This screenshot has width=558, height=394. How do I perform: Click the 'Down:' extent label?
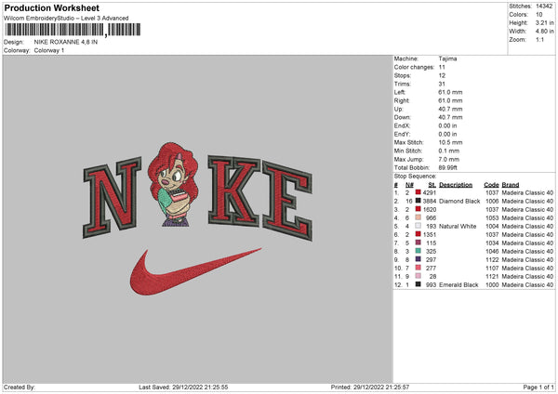(x=402, y=117)
